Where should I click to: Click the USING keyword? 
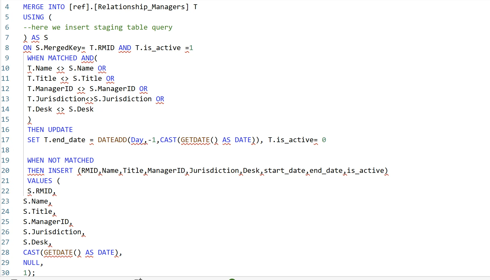click(x=33, y=17)
